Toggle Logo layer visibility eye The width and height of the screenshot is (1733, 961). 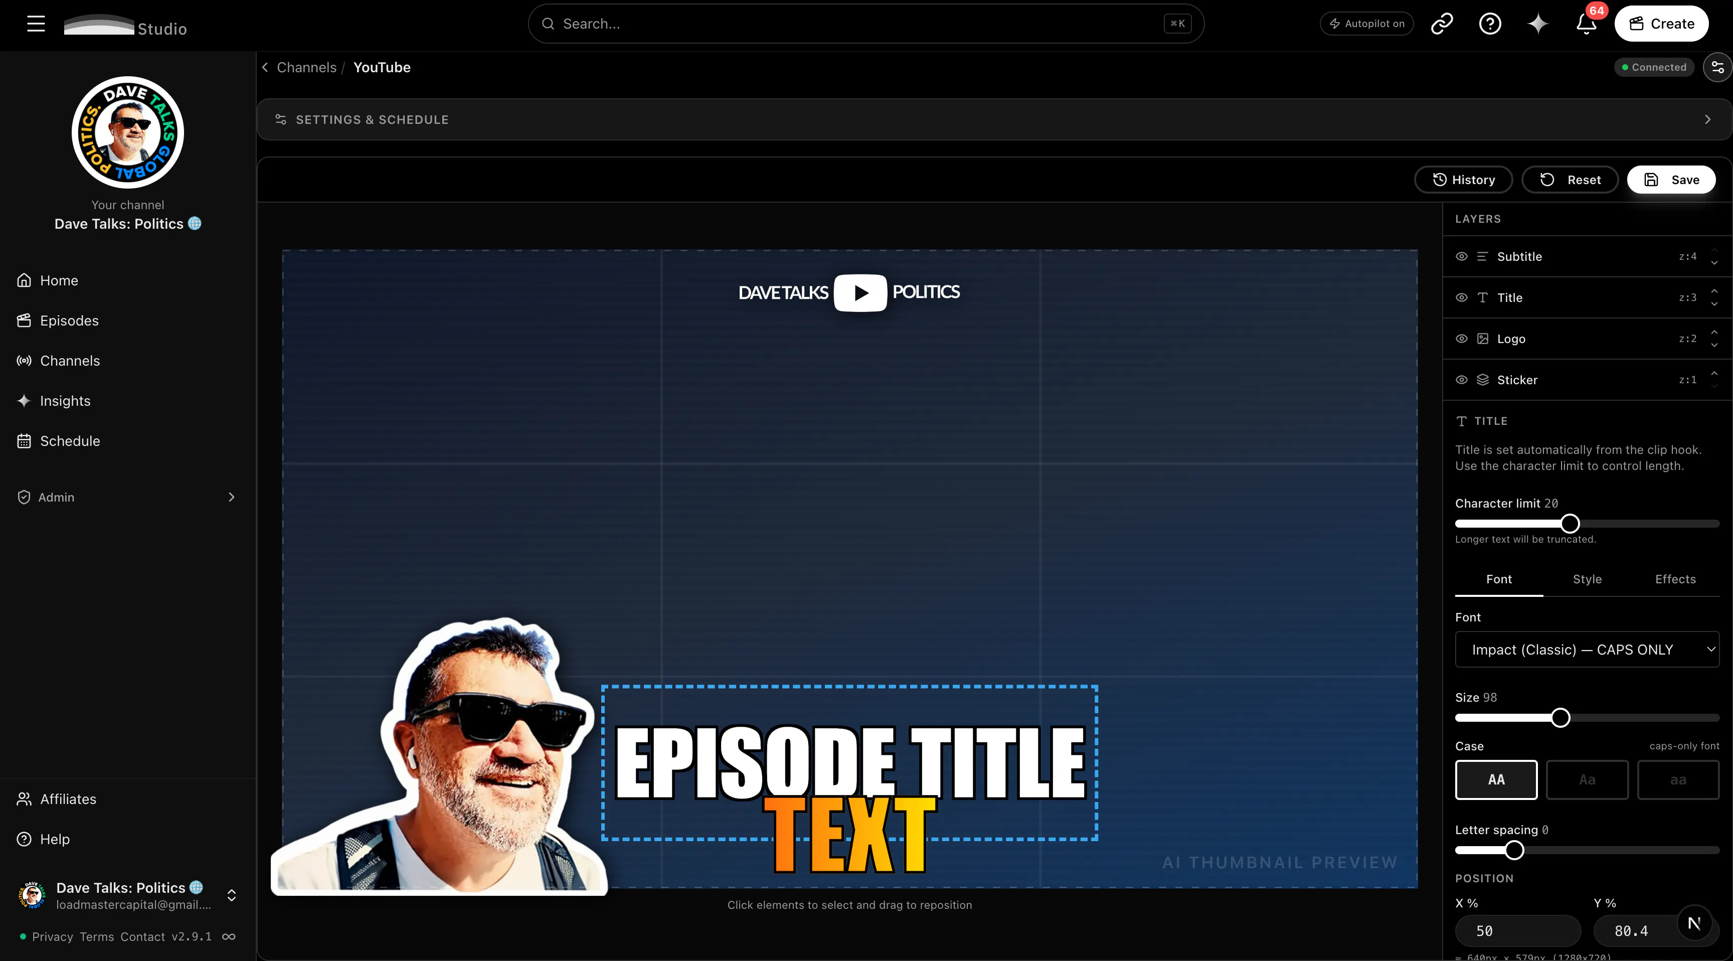1461,339
